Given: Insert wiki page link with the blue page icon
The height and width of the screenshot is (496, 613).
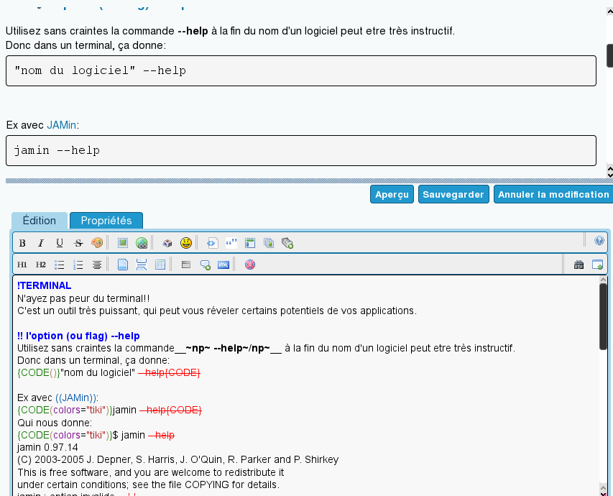Looking at the screenshot, I should pos(123,265).
